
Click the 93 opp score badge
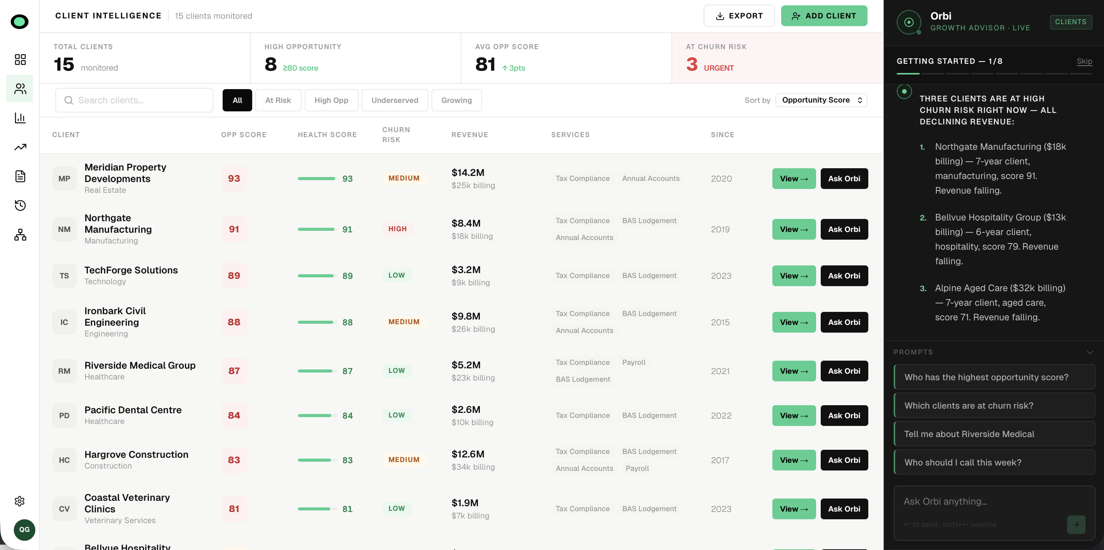click(234, 178)
